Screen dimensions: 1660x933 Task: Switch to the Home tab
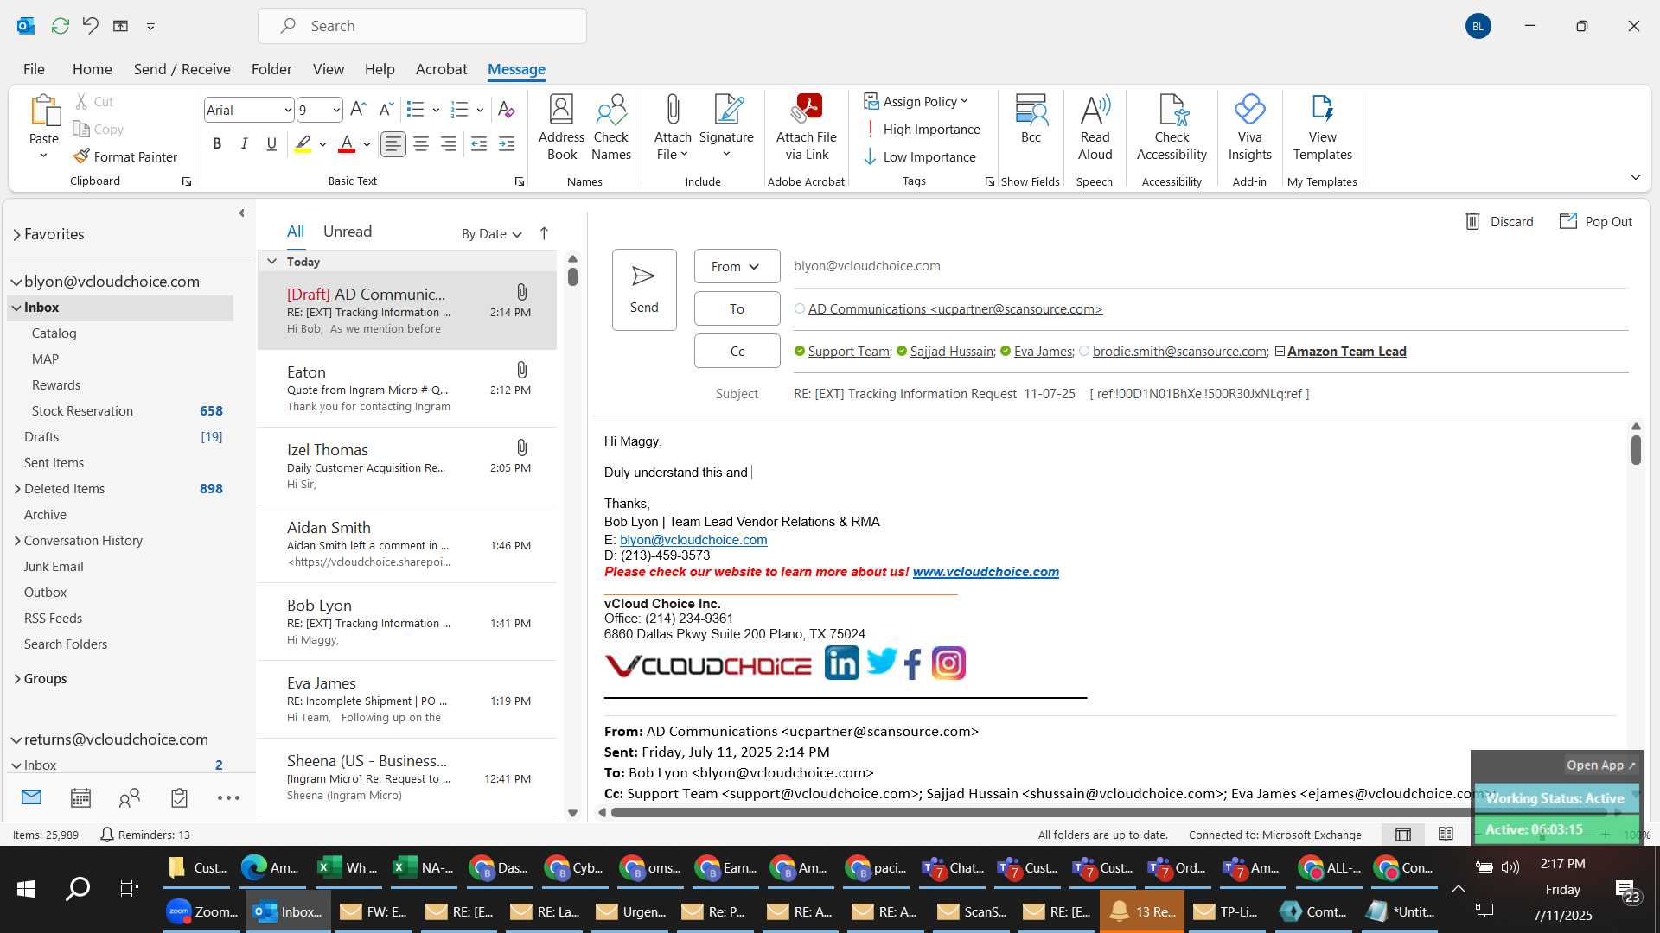(92, 69)
